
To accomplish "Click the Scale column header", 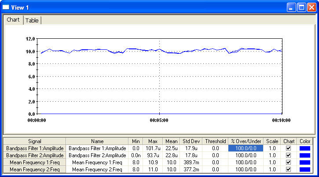I will (272, 141).
